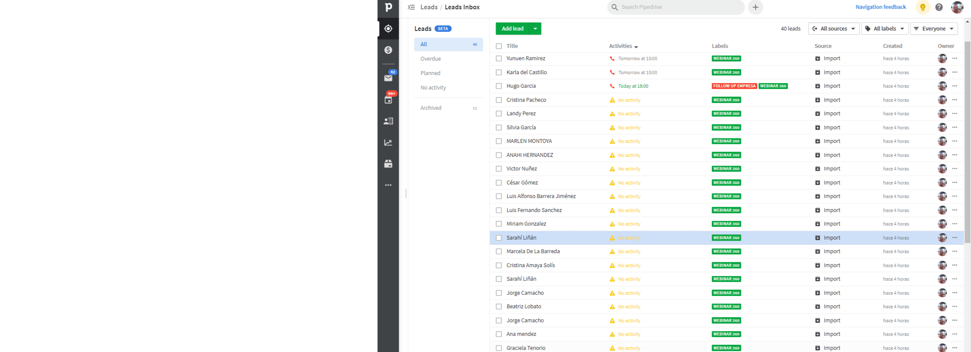Open the All labels filter dropdown
971x352 pixels.
point(885,28)
